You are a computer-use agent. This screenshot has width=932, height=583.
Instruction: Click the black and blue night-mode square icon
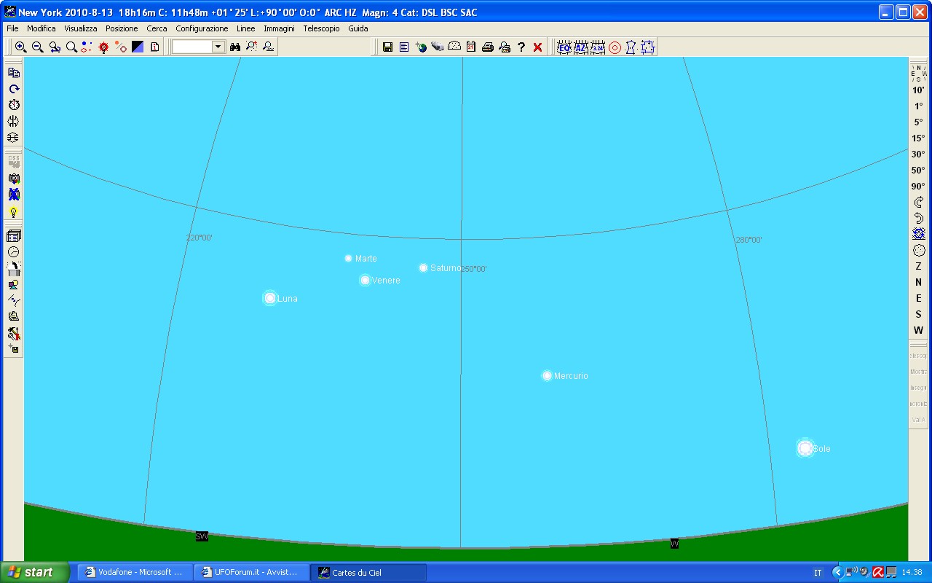coord(138,47)
